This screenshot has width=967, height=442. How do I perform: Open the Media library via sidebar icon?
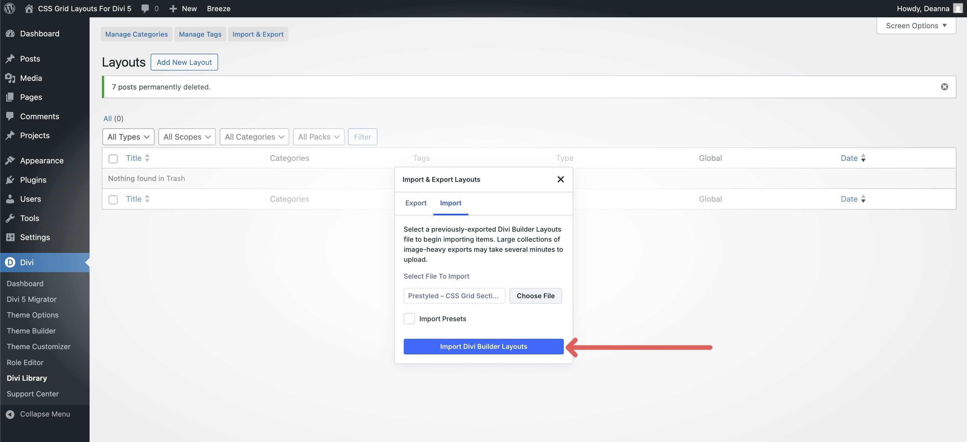(x=10, y=78)
